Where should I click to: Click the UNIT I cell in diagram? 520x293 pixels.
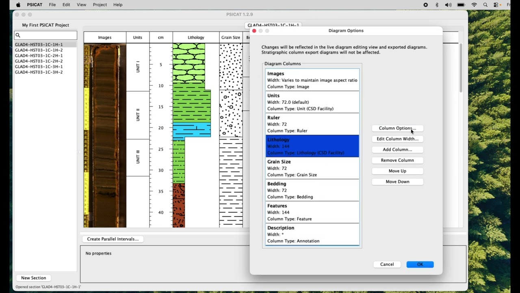point(138,67)
